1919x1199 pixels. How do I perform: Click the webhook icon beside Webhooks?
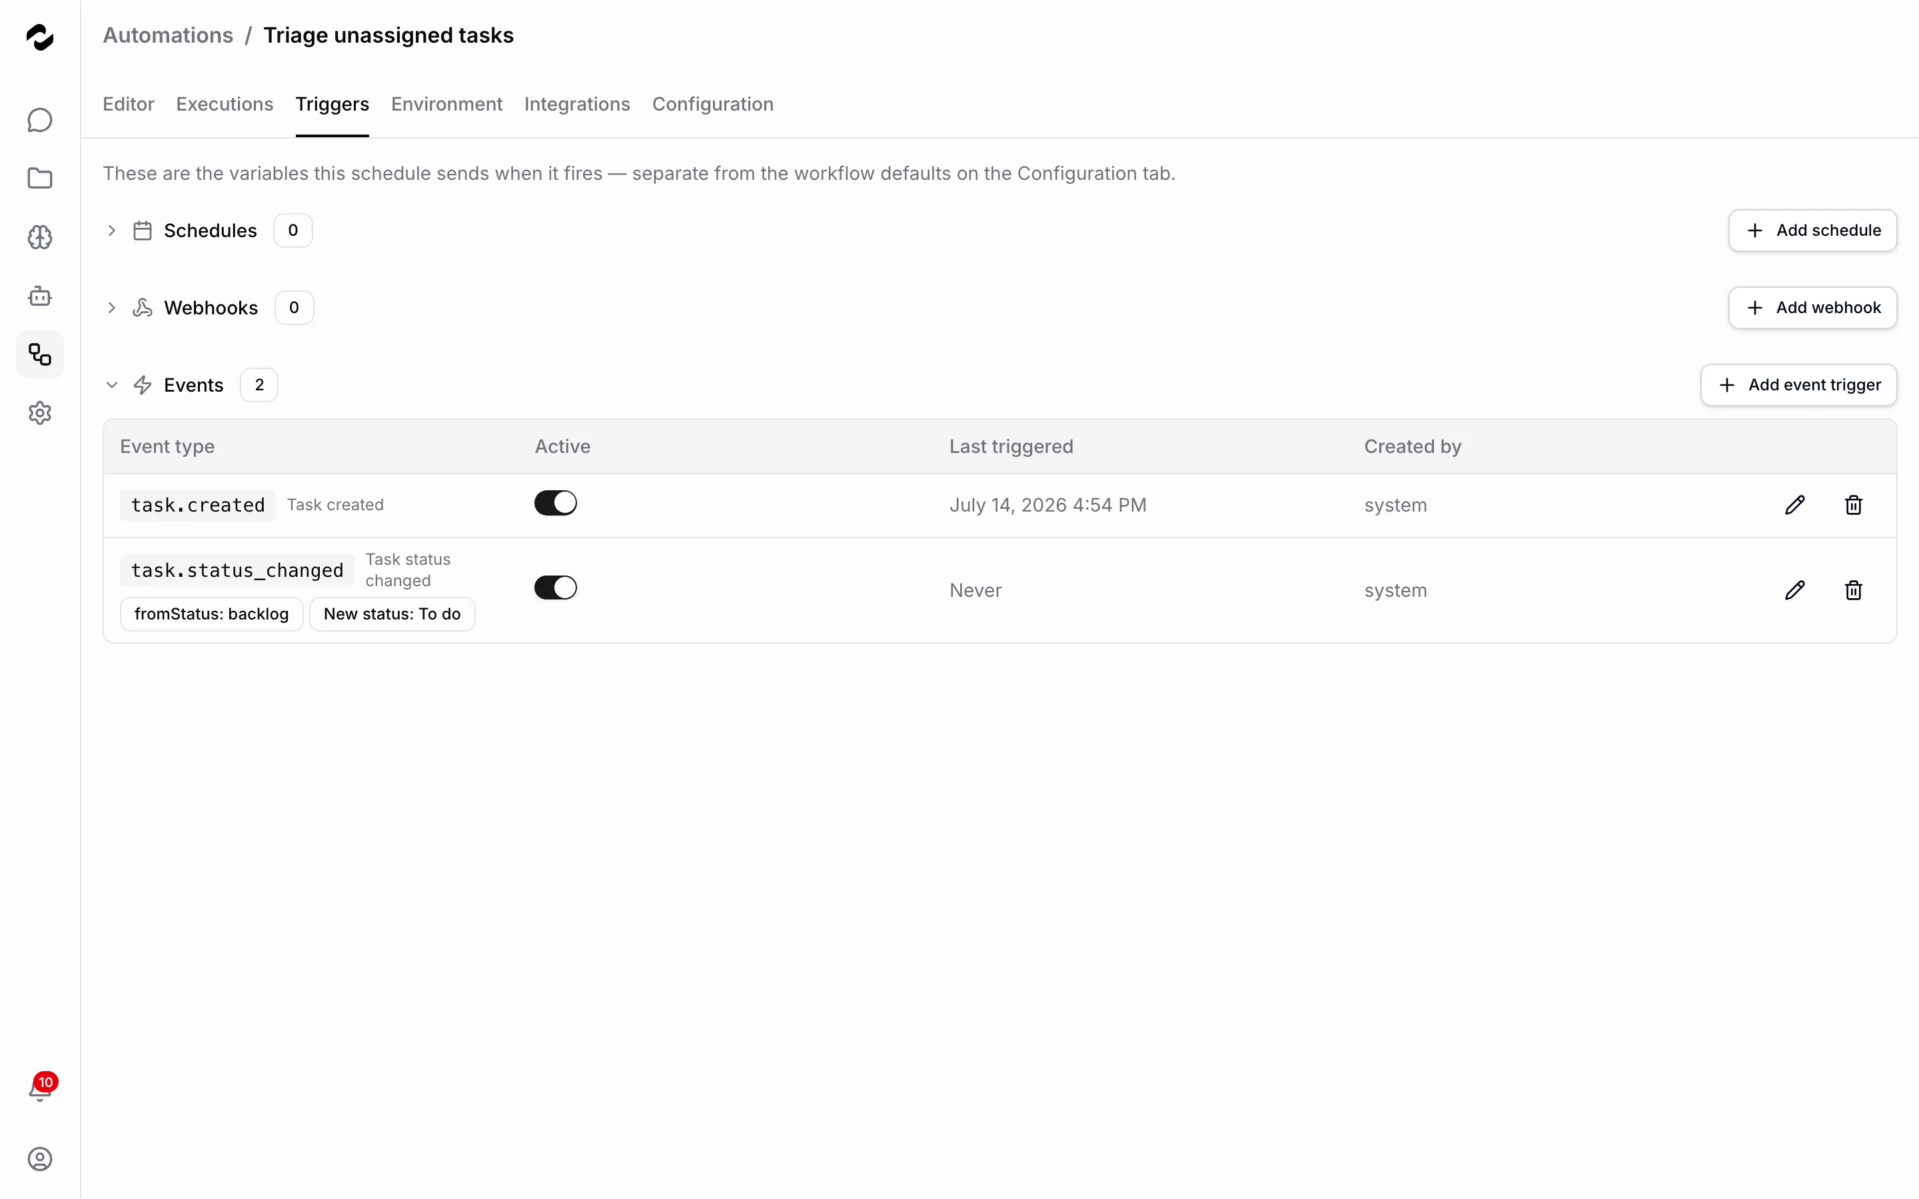(x=143, y=308)
